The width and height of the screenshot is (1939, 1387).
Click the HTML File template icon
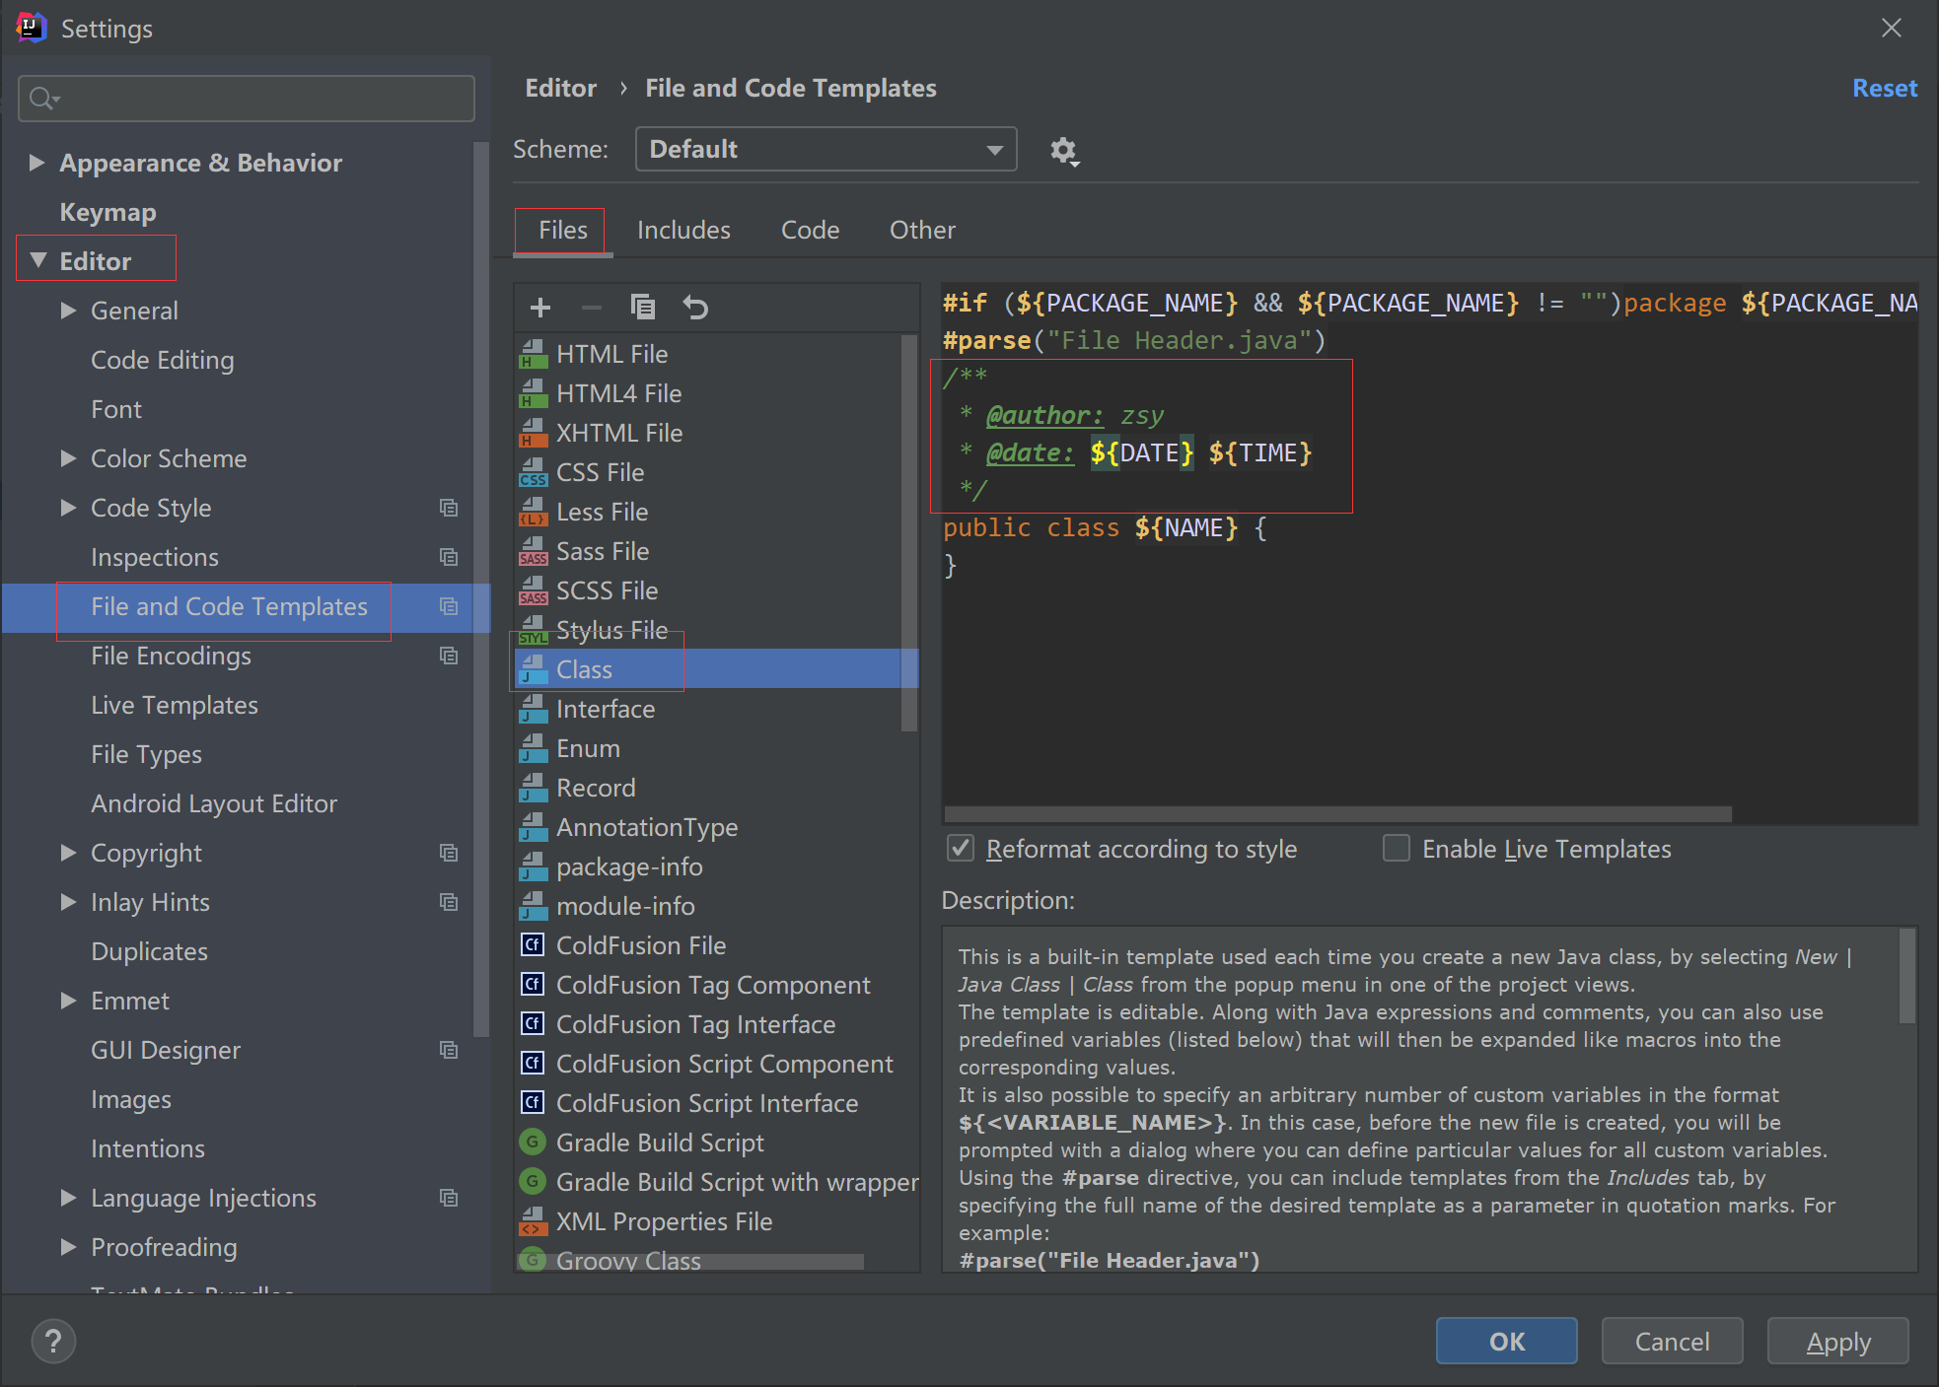pyautogui.click(x=533, y=354)
